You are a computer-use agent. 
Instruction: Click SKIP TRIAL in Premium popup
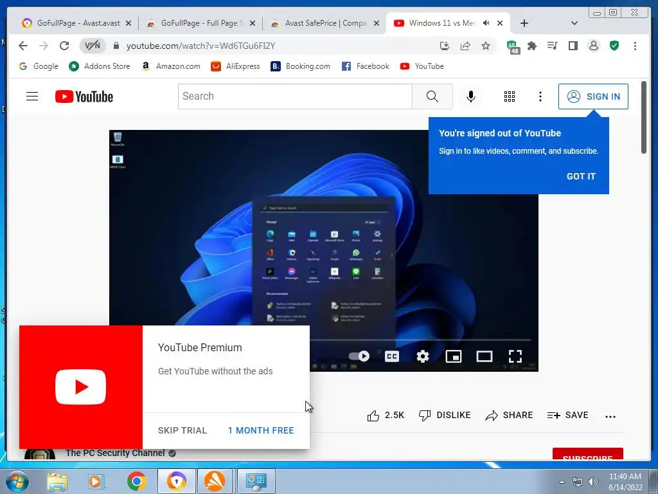point(182,430)
